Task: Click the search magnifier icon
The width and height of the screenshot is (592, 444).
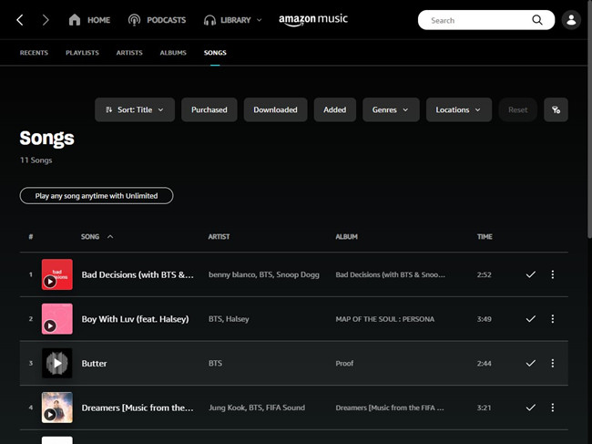Action: click(x=536, y=20)
